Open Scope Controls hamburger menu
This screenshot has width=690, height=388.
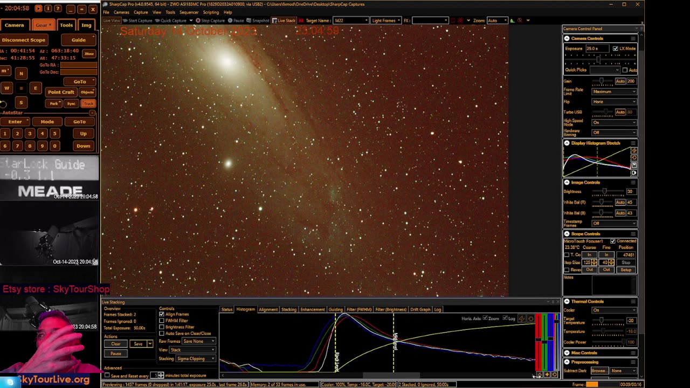(633, 234)
